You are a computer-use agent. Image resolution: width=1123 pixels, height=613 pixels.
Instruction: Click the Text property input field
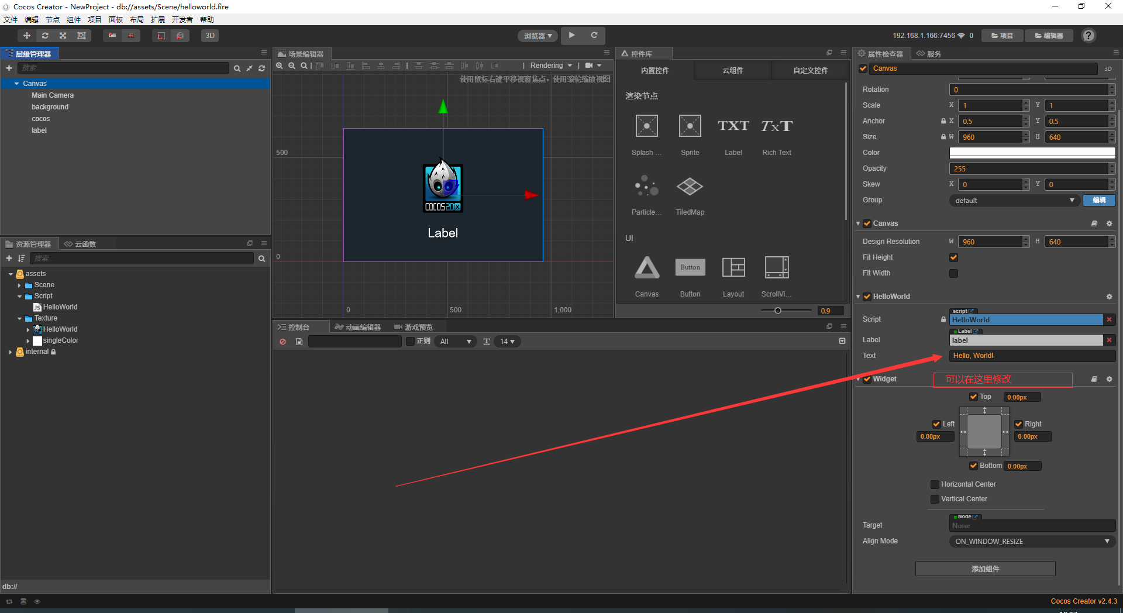1032,356
